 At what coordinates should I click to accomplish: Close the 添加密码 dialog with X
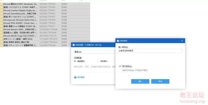[182, 41]
